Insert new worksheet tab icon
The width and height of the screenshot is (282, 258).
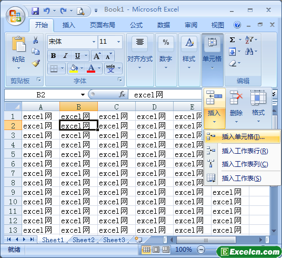pos(138,240)
